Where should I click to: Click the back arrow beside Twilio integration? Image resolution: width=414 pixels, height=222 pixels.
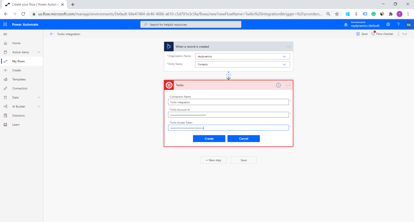pos(51,34)
